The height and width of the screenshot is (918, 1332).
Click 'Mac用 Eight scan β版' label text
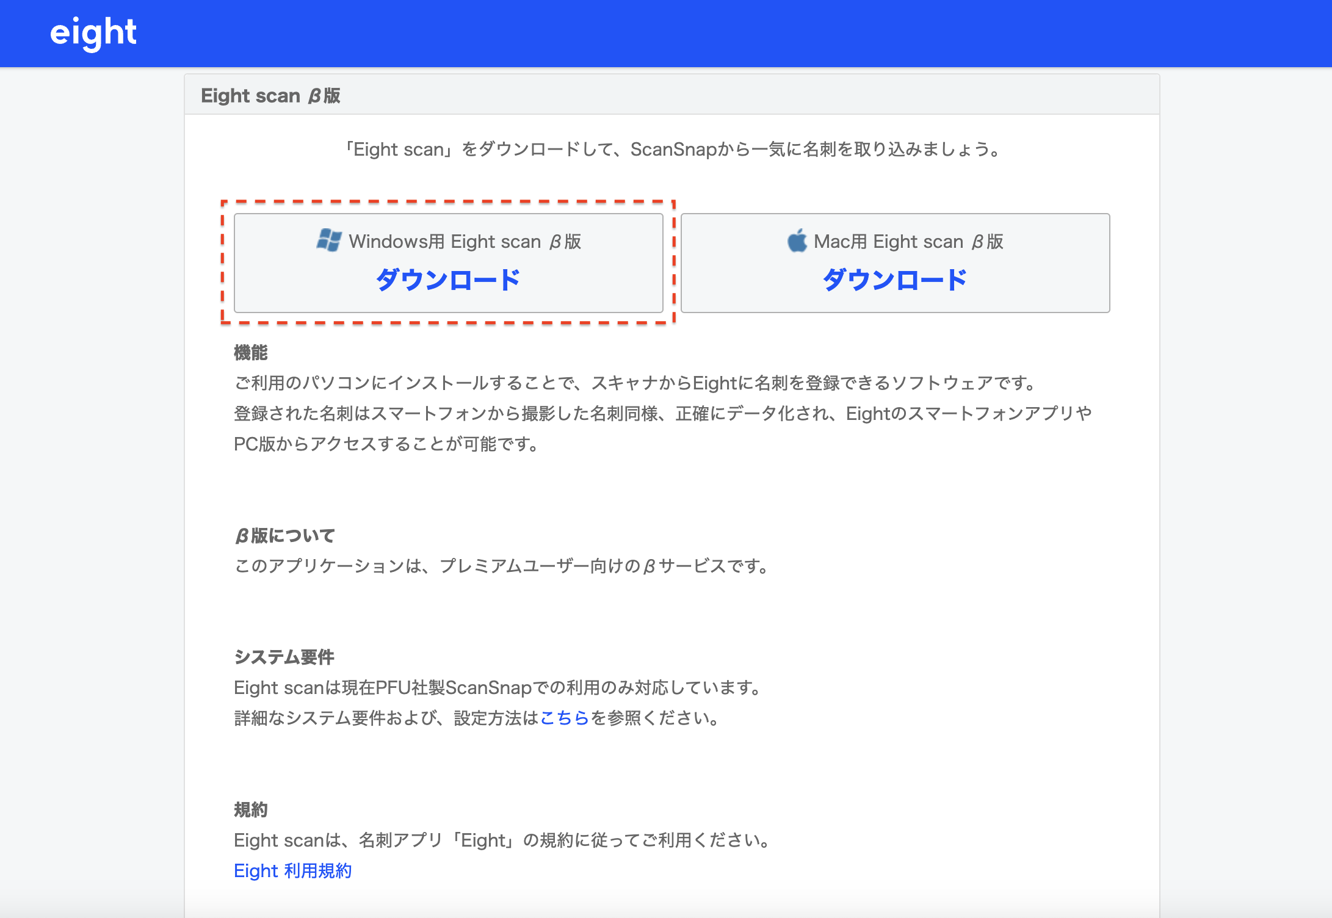[x=908, y=242]
